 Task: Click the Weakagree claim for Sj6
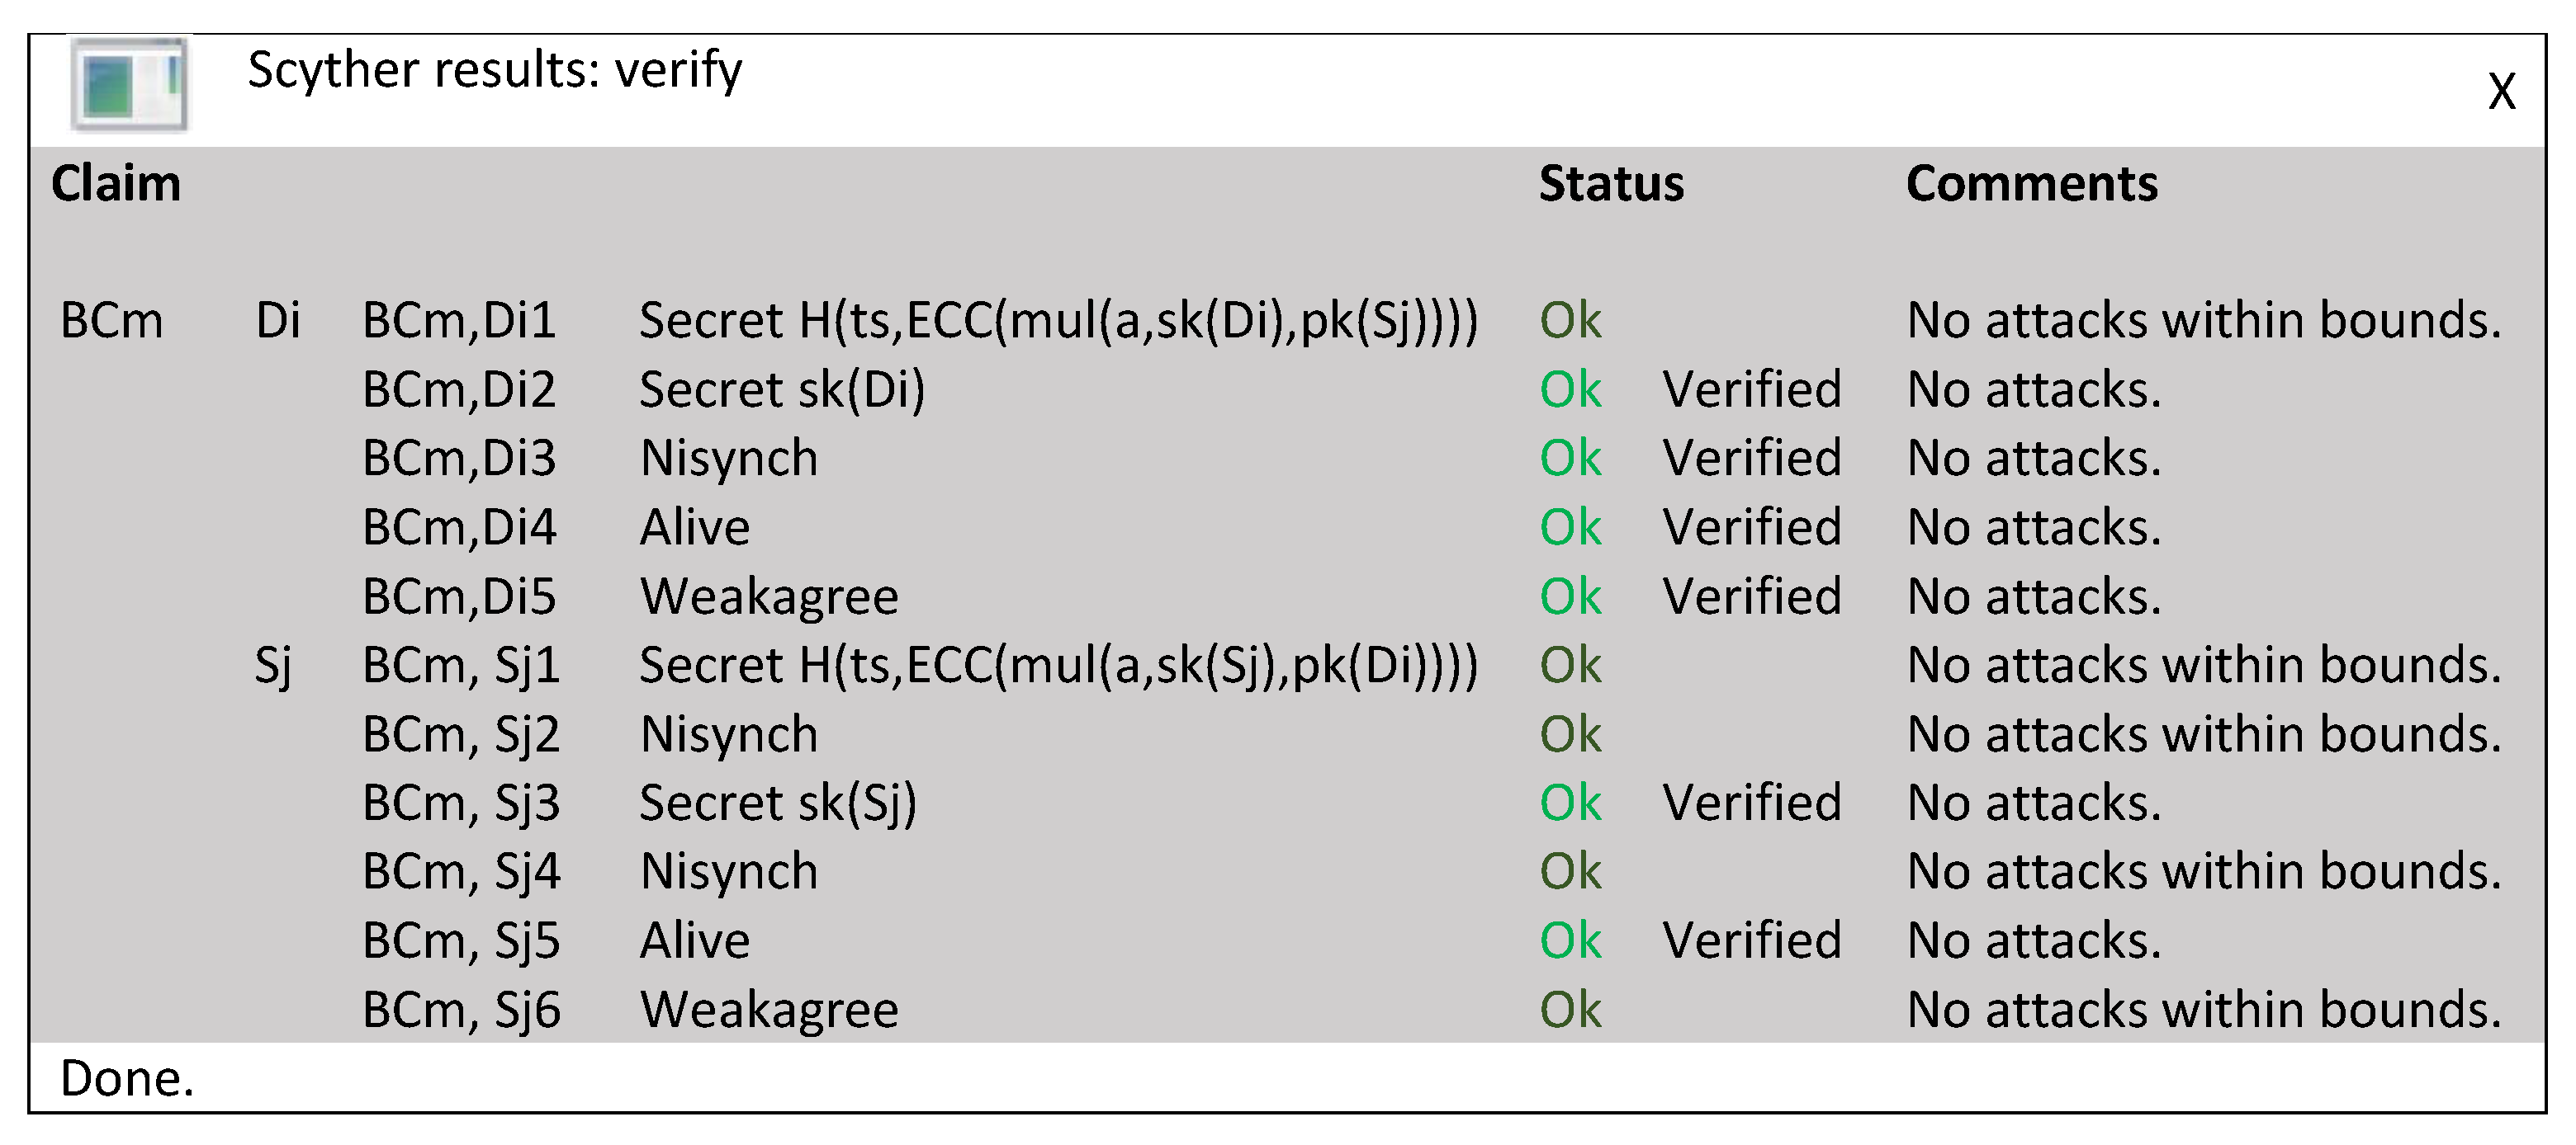click(768, 1009)
